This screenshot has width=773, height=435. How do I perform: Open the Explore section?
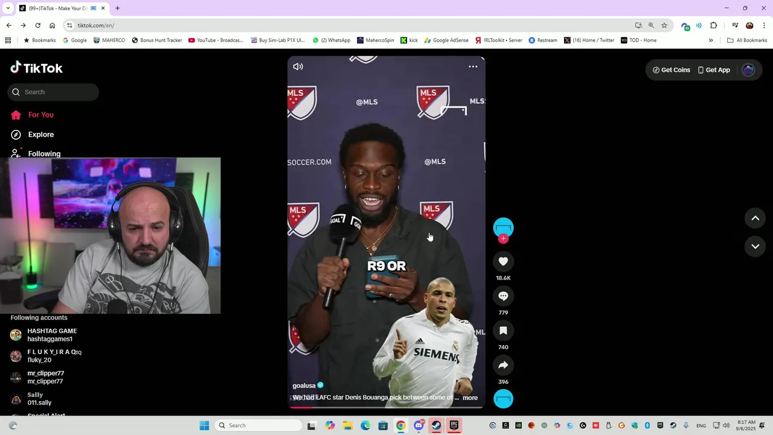point(32,134)
